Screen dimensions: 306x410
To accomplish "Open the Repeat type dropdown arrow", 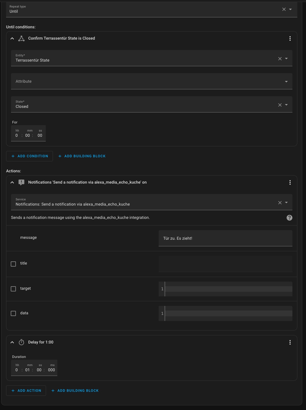I will click(290, 9).
